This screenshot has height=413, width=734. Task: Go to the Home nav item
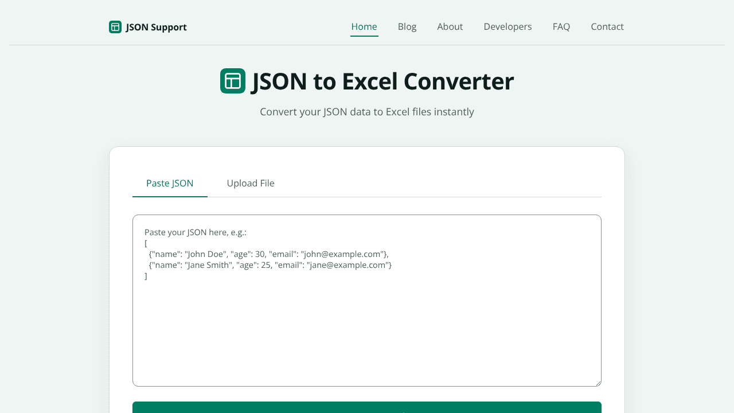pos(364,26)
